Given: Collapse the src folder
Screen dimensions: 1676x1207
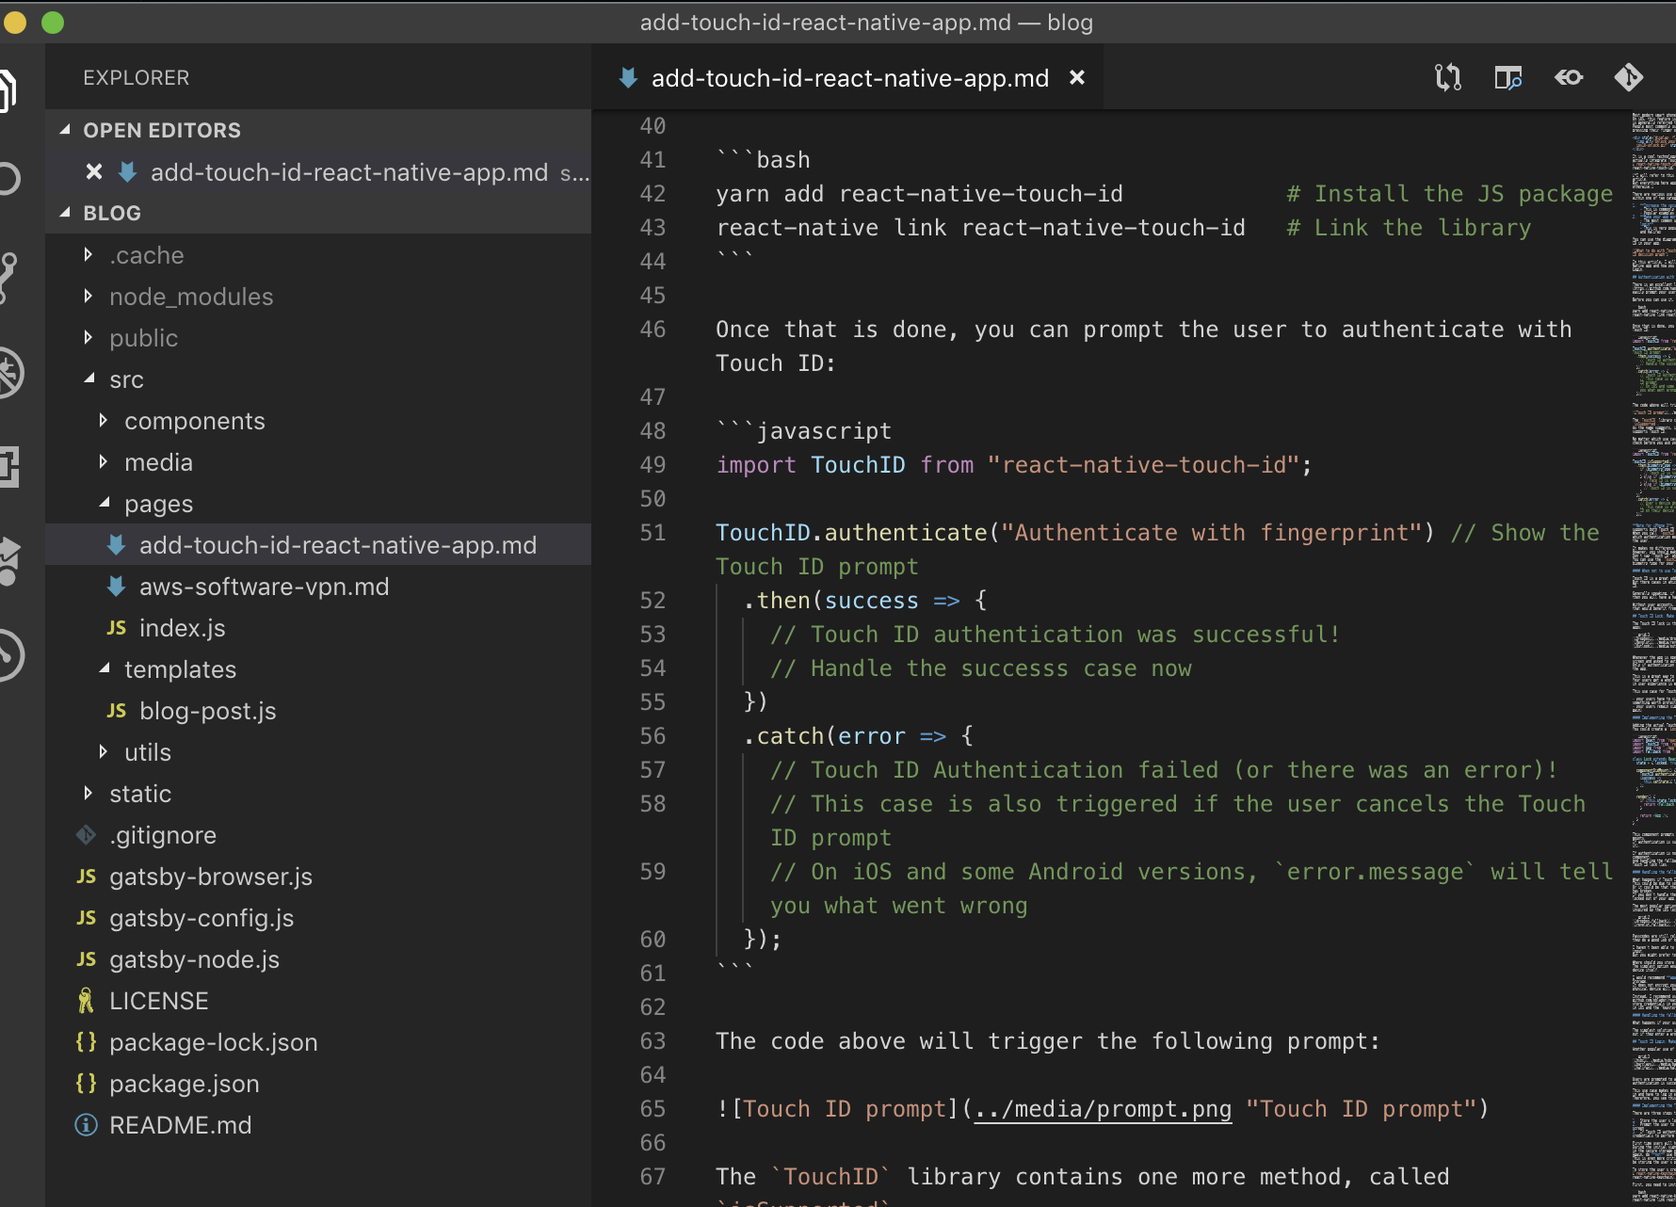Looking at the screenshot, I should (x=89, y=378).
